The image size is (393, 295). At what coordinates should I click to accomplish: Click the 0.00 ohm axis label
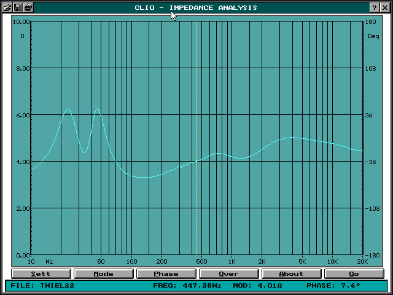23,255
